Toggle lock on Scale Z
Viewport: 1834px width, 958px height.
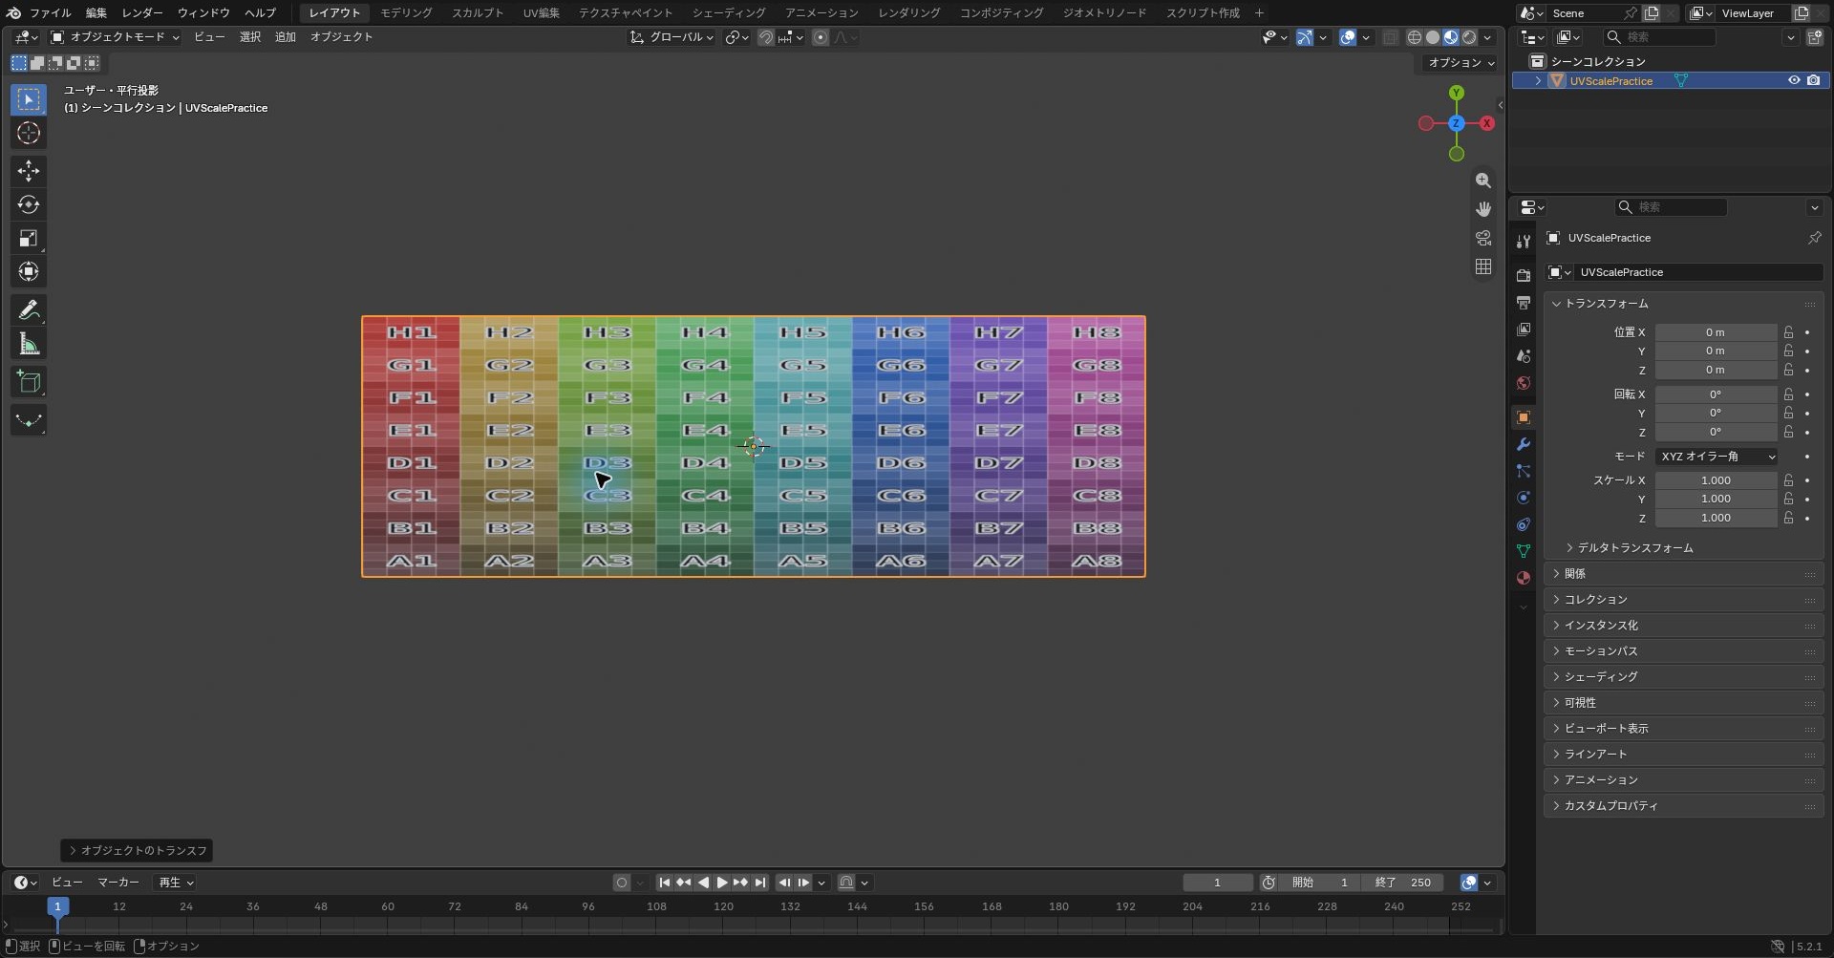pos(1788,518)
